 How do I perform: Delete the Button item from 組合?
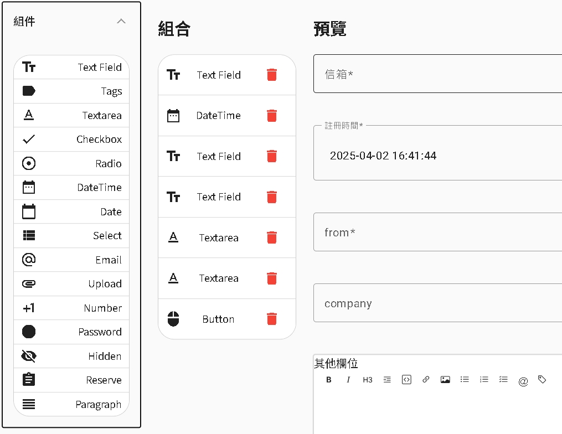[271, 319]
